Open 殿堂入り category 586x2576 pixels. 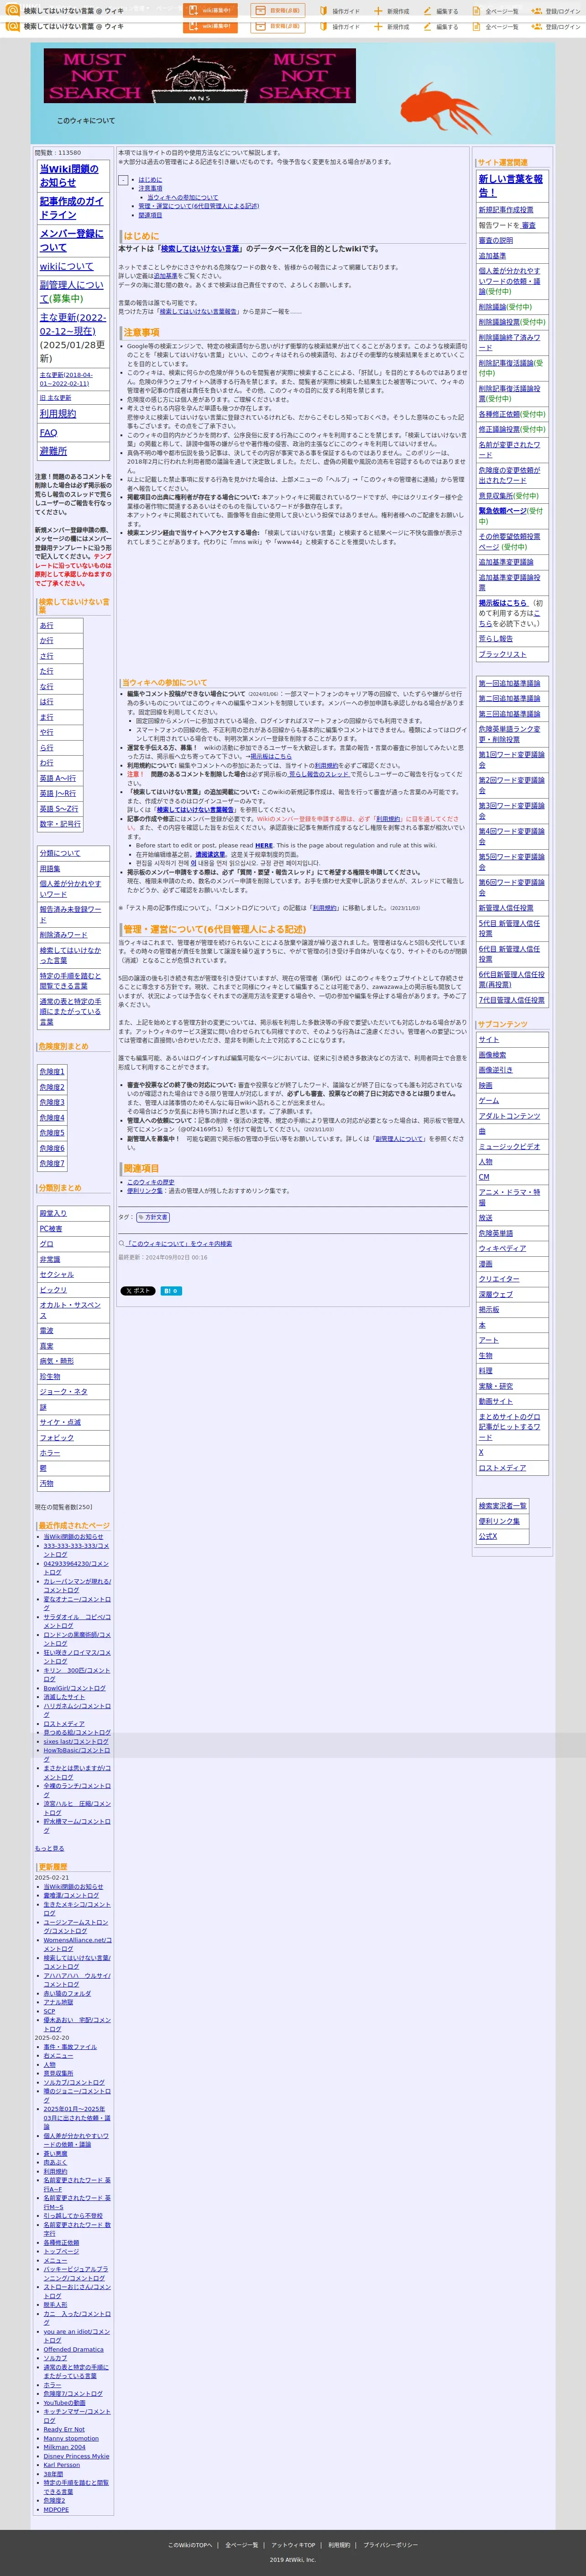[x=53, y=1213]
